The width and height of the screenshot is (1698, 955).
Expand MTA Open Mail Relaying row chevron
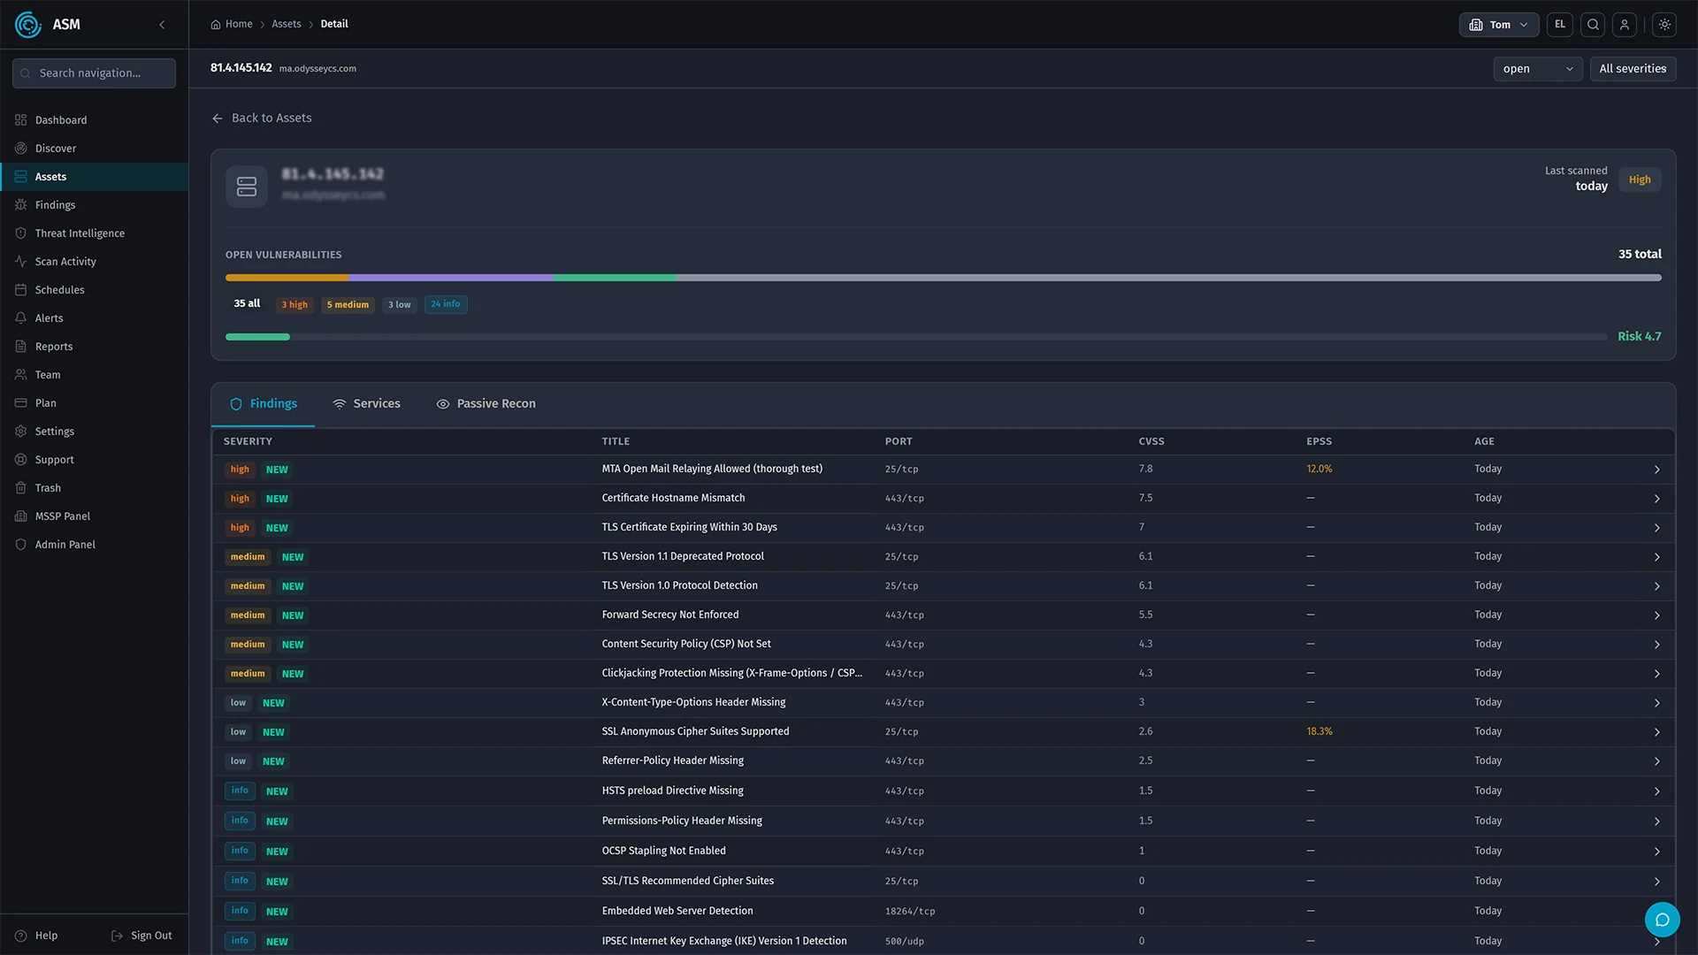[1657, 470]
